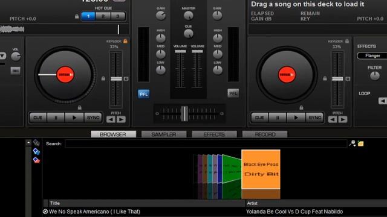
Task: Select Black Eye Peas Dirty Bit cover
Action: [x=261, y=169]
